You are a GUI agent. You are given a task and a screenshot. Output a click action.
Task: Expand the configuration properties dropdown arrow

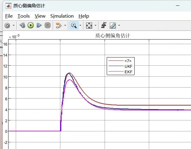14,26
